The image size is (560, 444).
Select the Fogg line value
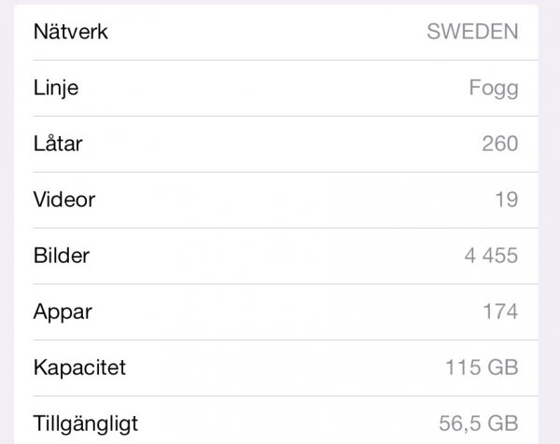(494, 89)
